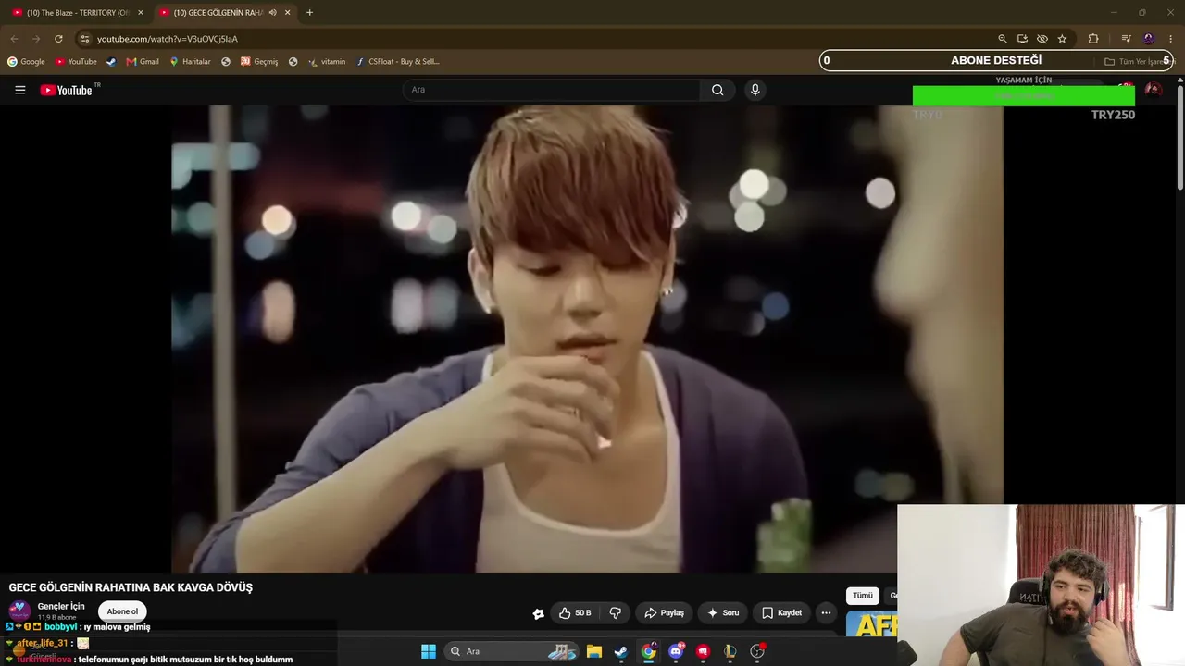Open a new browser tab

pos(309,13)
